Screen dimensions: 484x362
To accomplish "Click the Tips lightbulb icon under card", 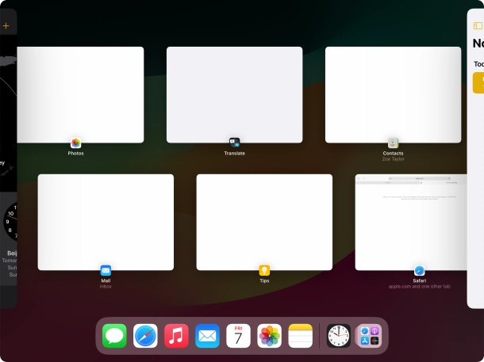I will pos(264,270).
